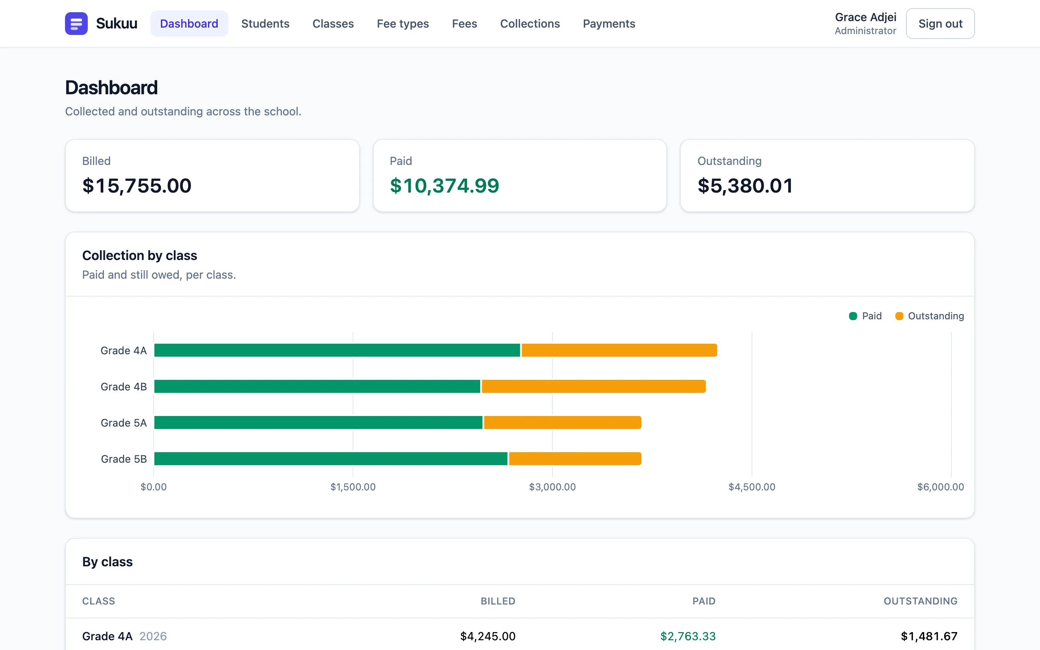The image size is (1040, 650).
Task: Click Grade 5B orange outstanding bar
Action: [575, 458]
